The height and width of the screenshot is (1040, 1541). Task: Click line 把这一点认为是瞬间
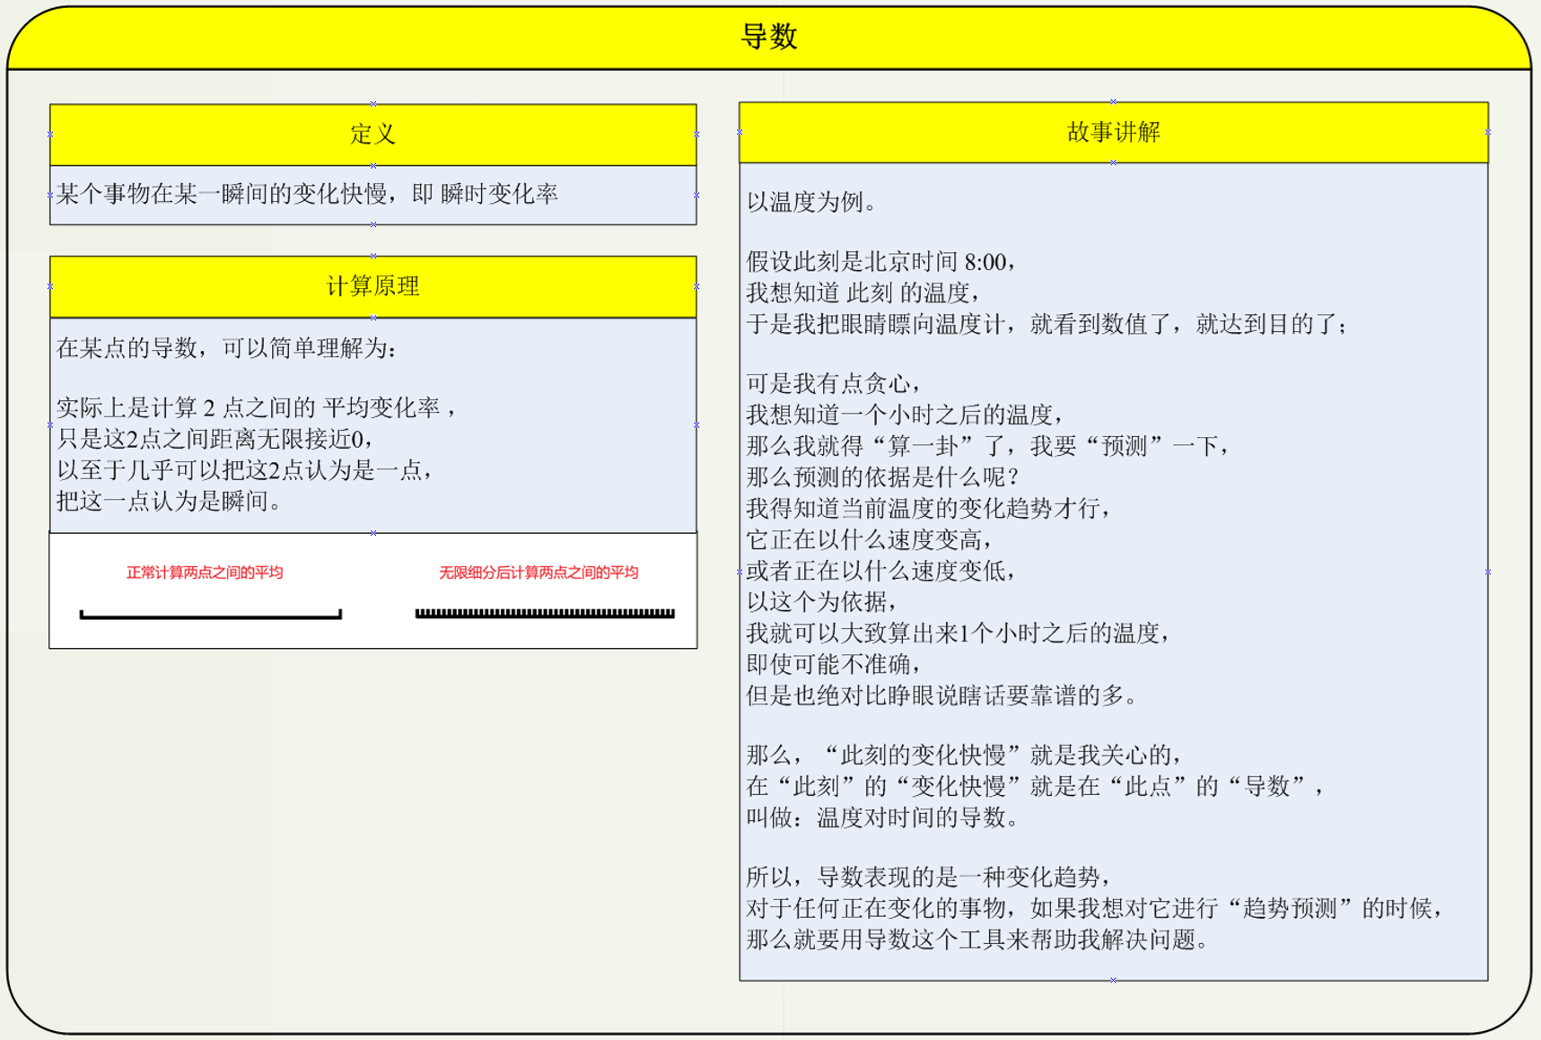coord(169,501)
